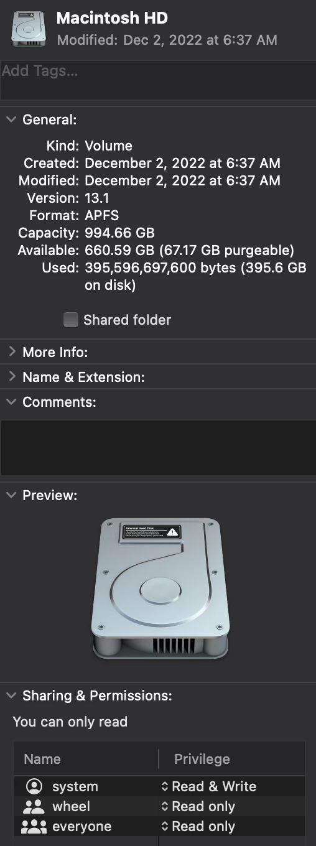Click the large hard disk preview image

159,588
